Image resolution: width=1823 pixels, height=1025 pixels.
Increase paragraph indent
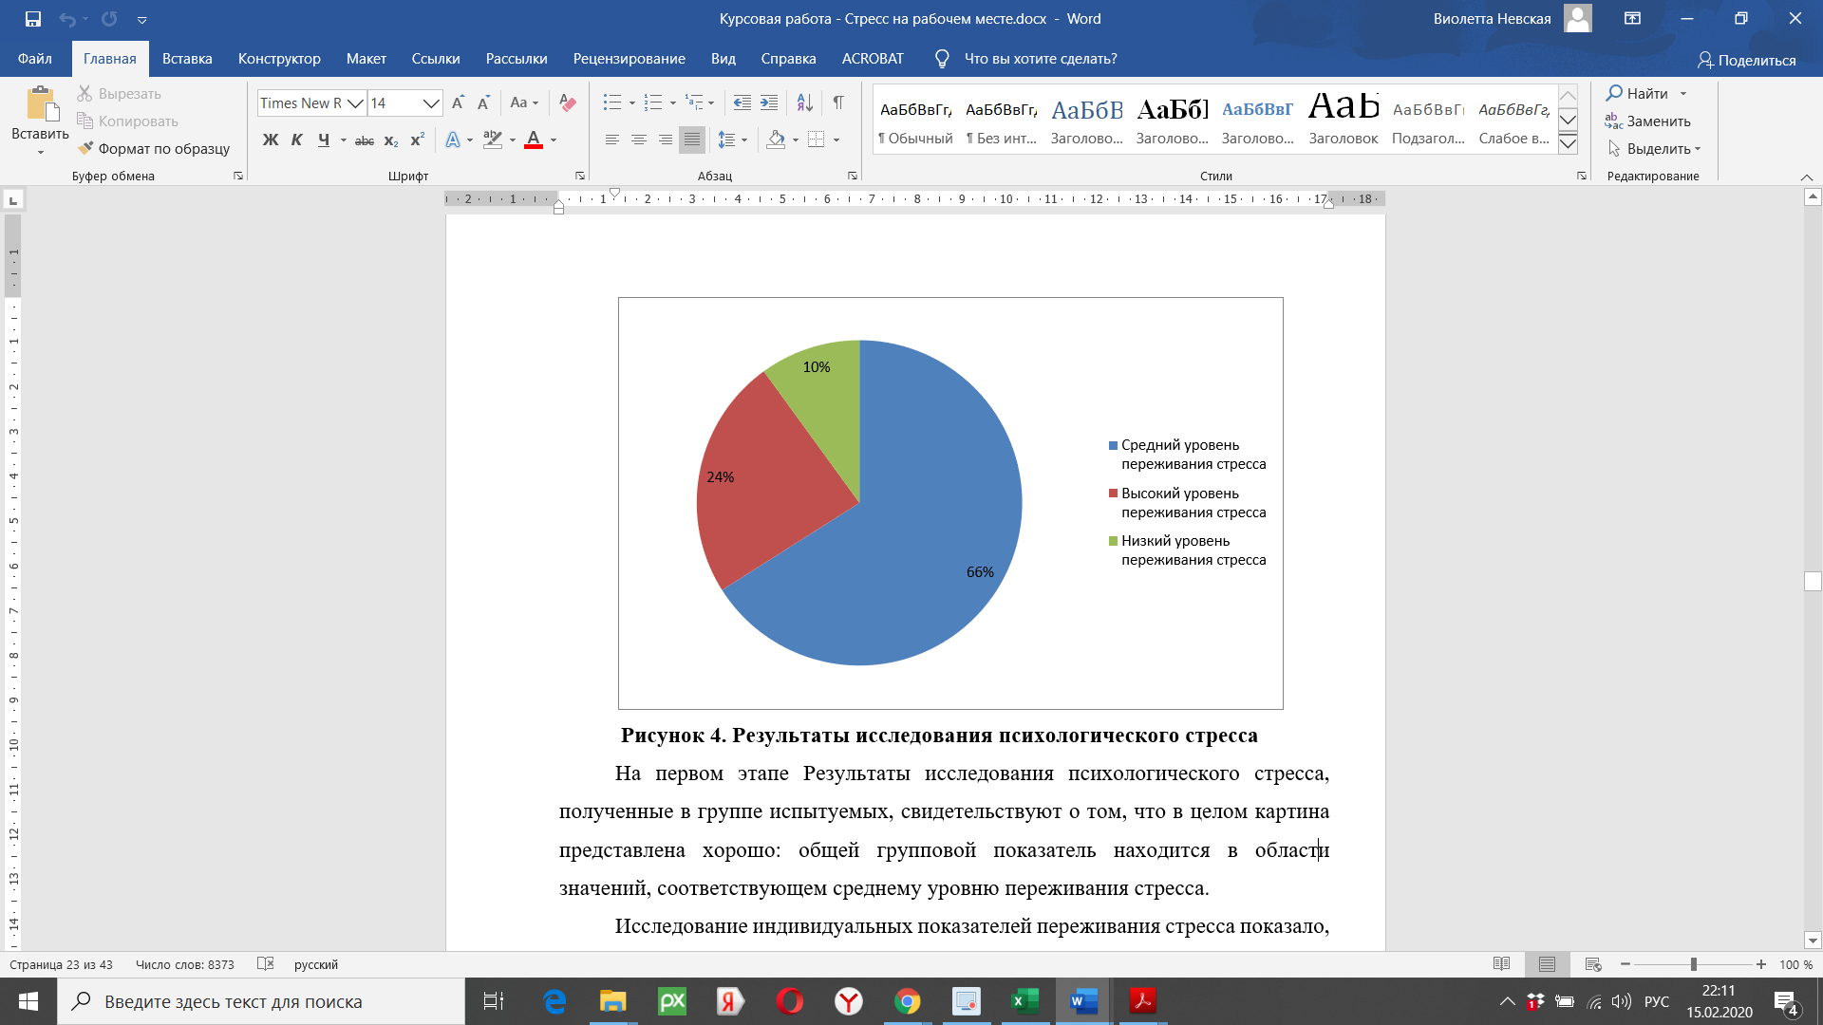769,102
